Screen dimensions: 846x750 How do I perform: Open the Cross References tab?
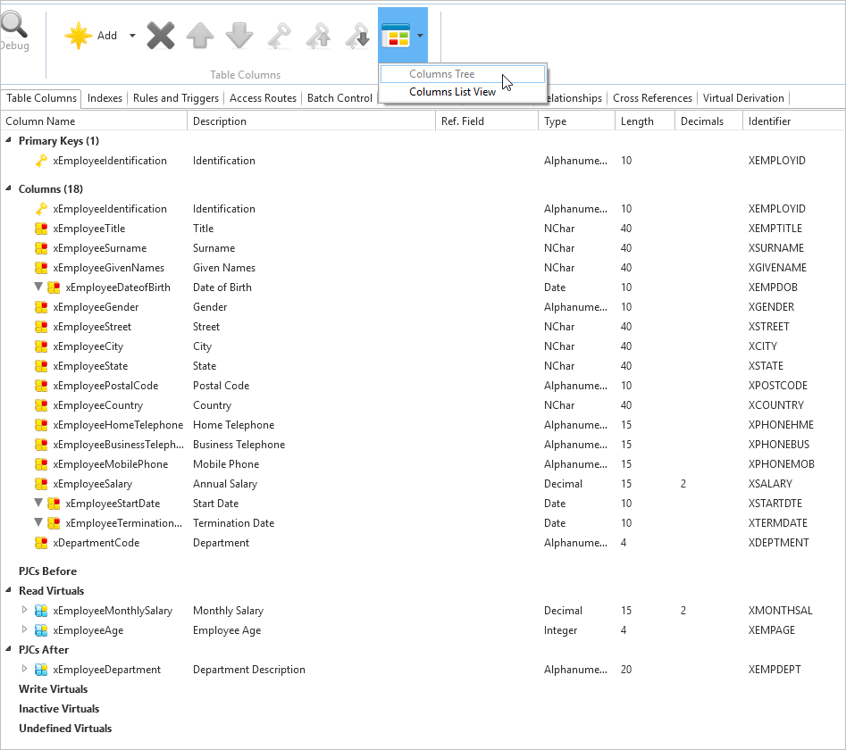point(652,98)
